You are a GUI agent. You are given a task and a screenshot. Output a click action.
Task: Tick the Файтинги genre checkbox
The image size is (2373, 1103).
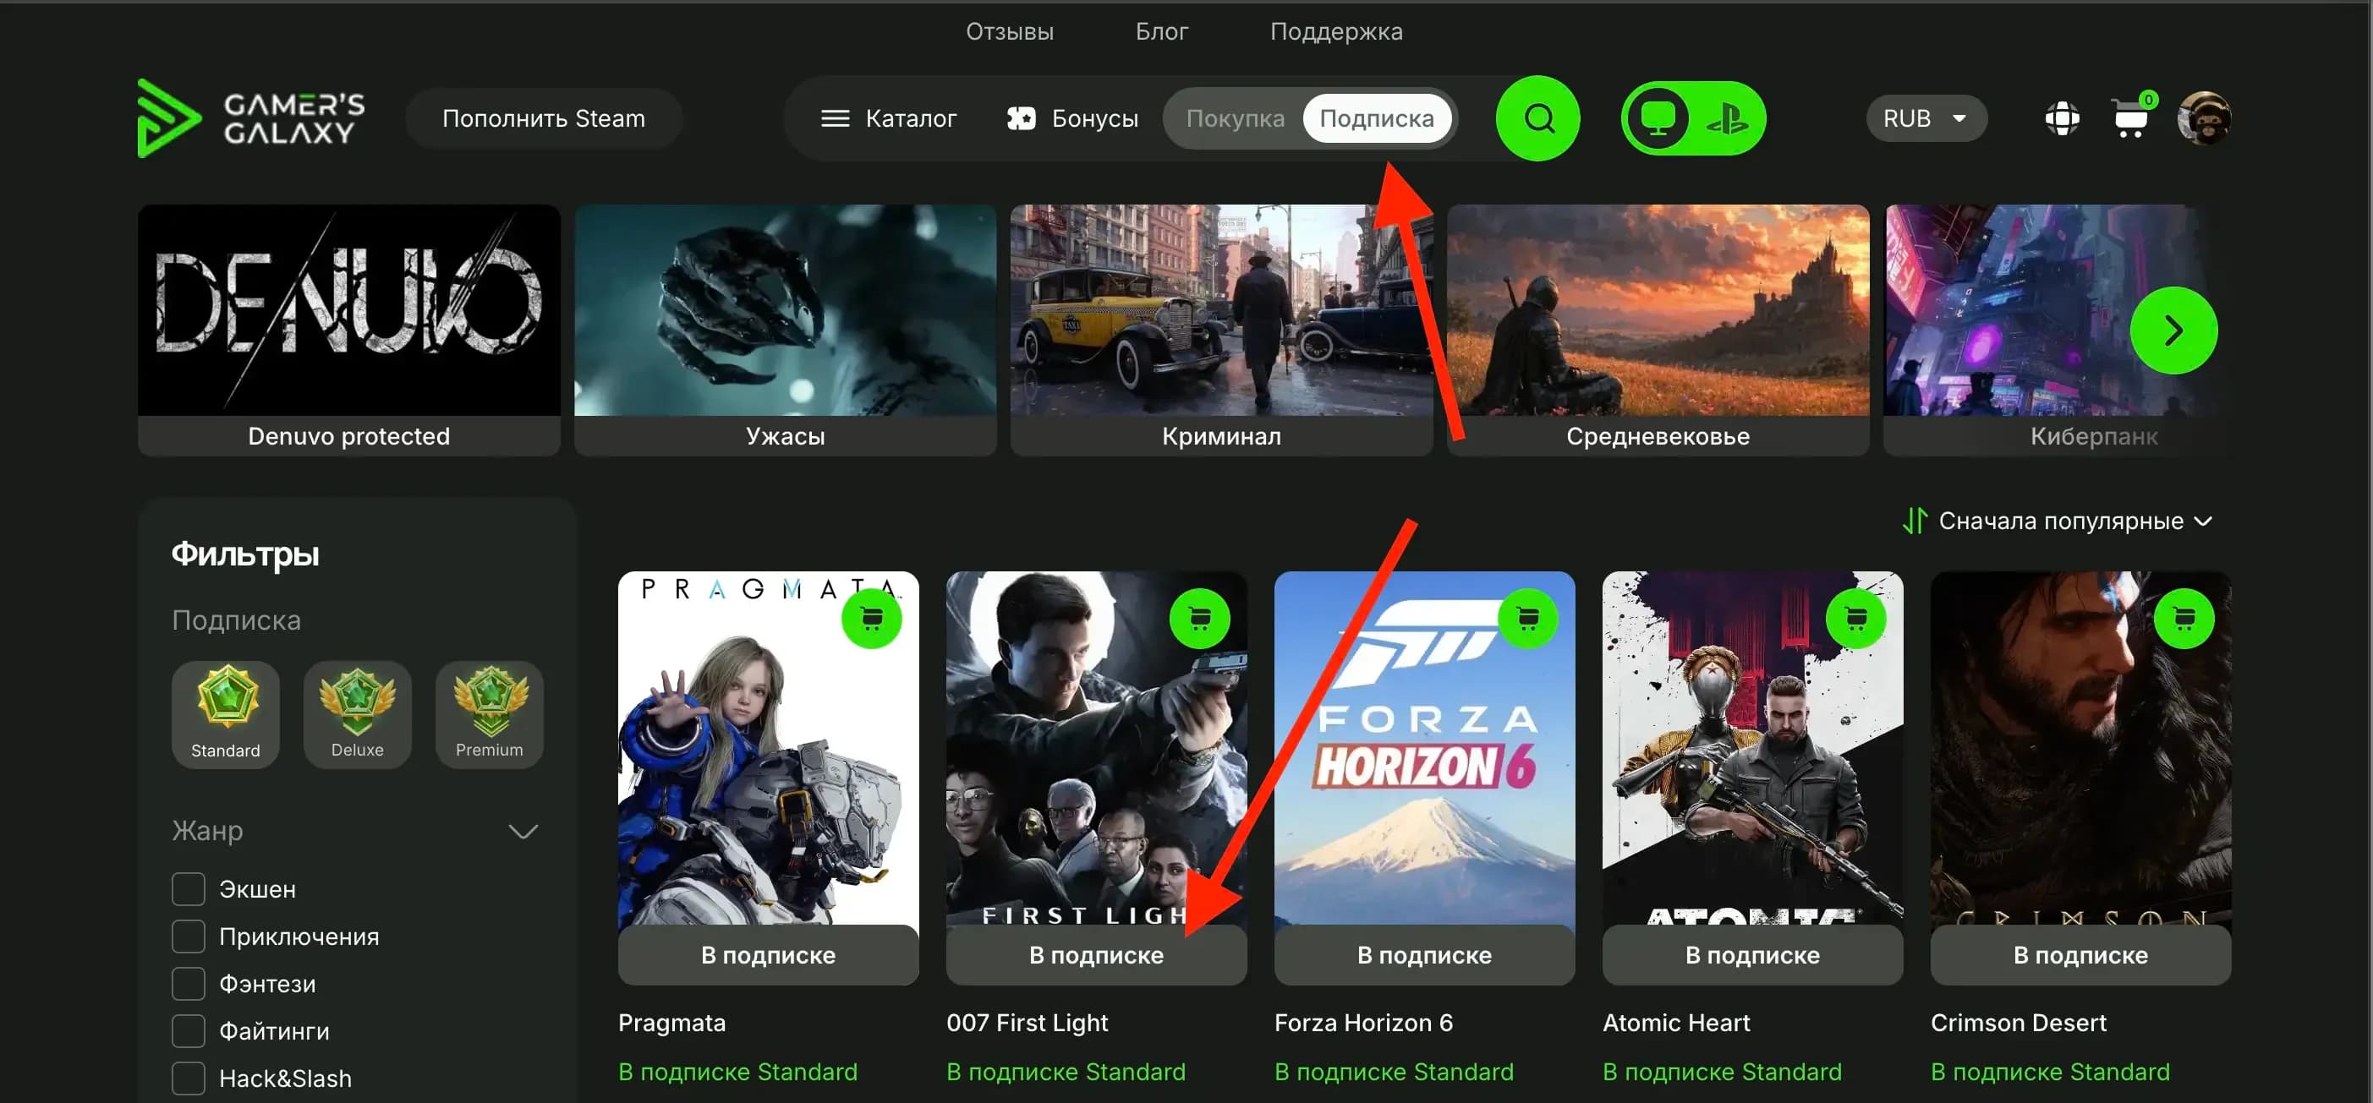(x=188, y=1030)
